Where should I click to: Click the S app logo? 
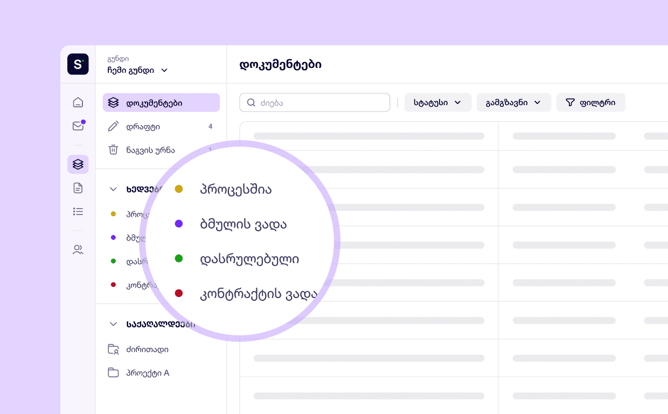coord(78,64)
